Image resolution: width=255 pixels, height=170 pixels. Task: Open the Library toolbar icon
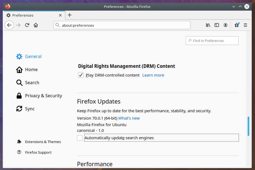(208, 25)
